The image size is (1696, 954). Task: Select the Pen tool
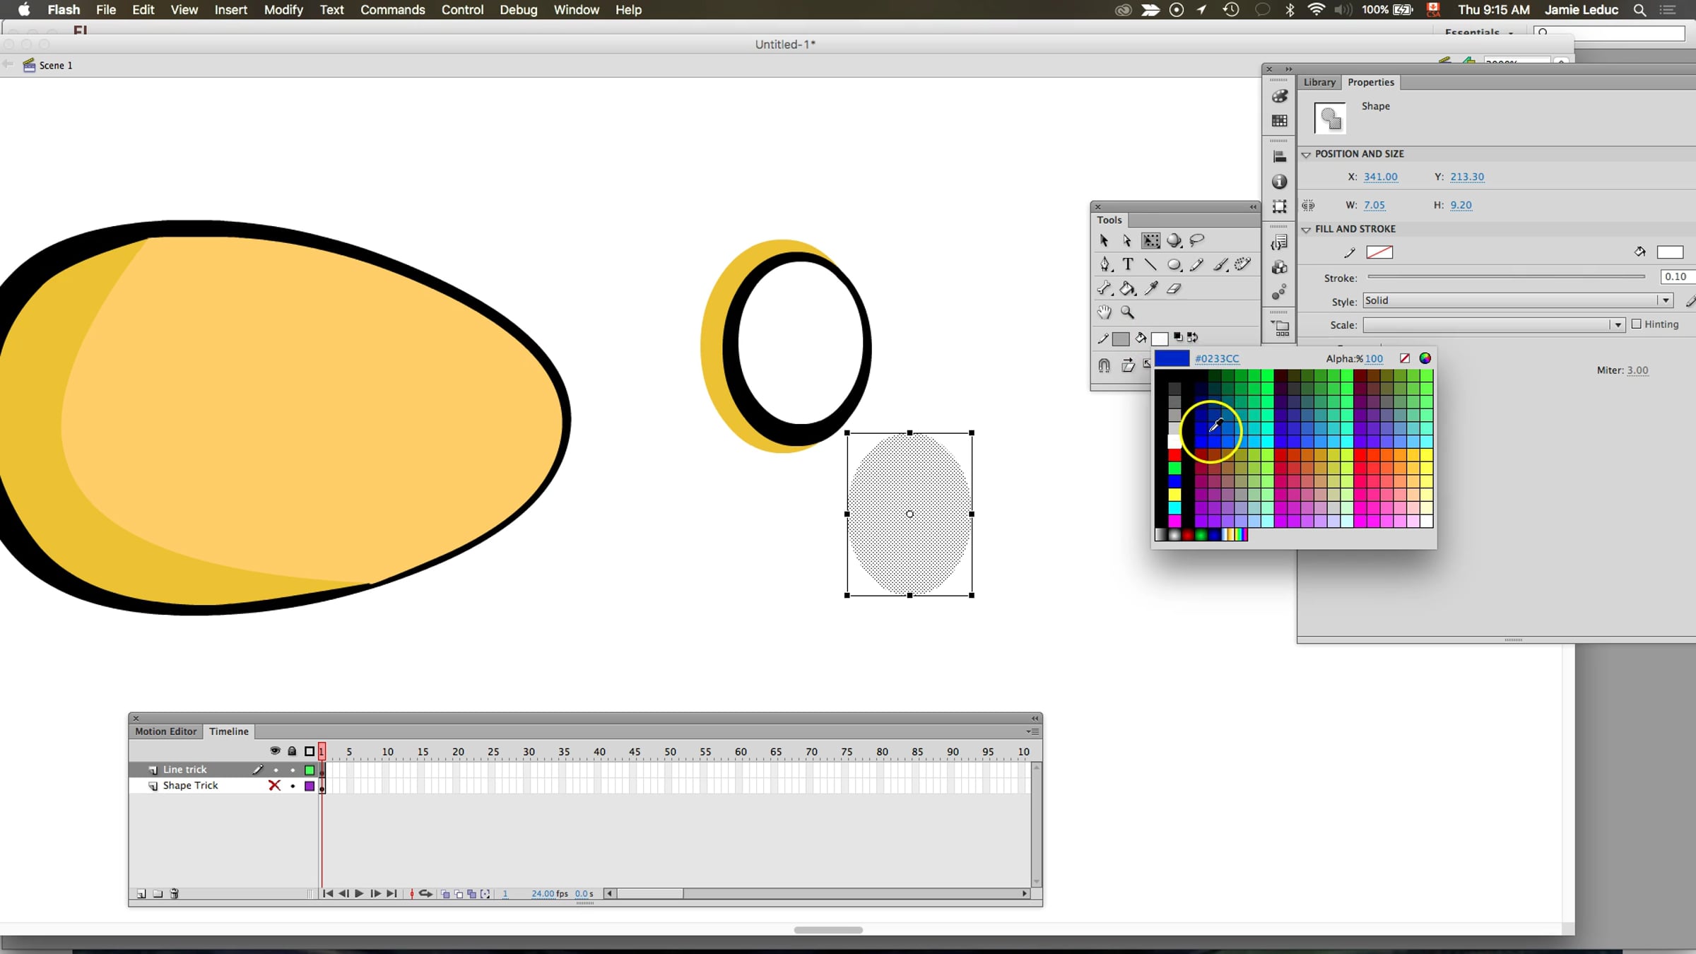pyautogui.click(x=1105, y=264)
